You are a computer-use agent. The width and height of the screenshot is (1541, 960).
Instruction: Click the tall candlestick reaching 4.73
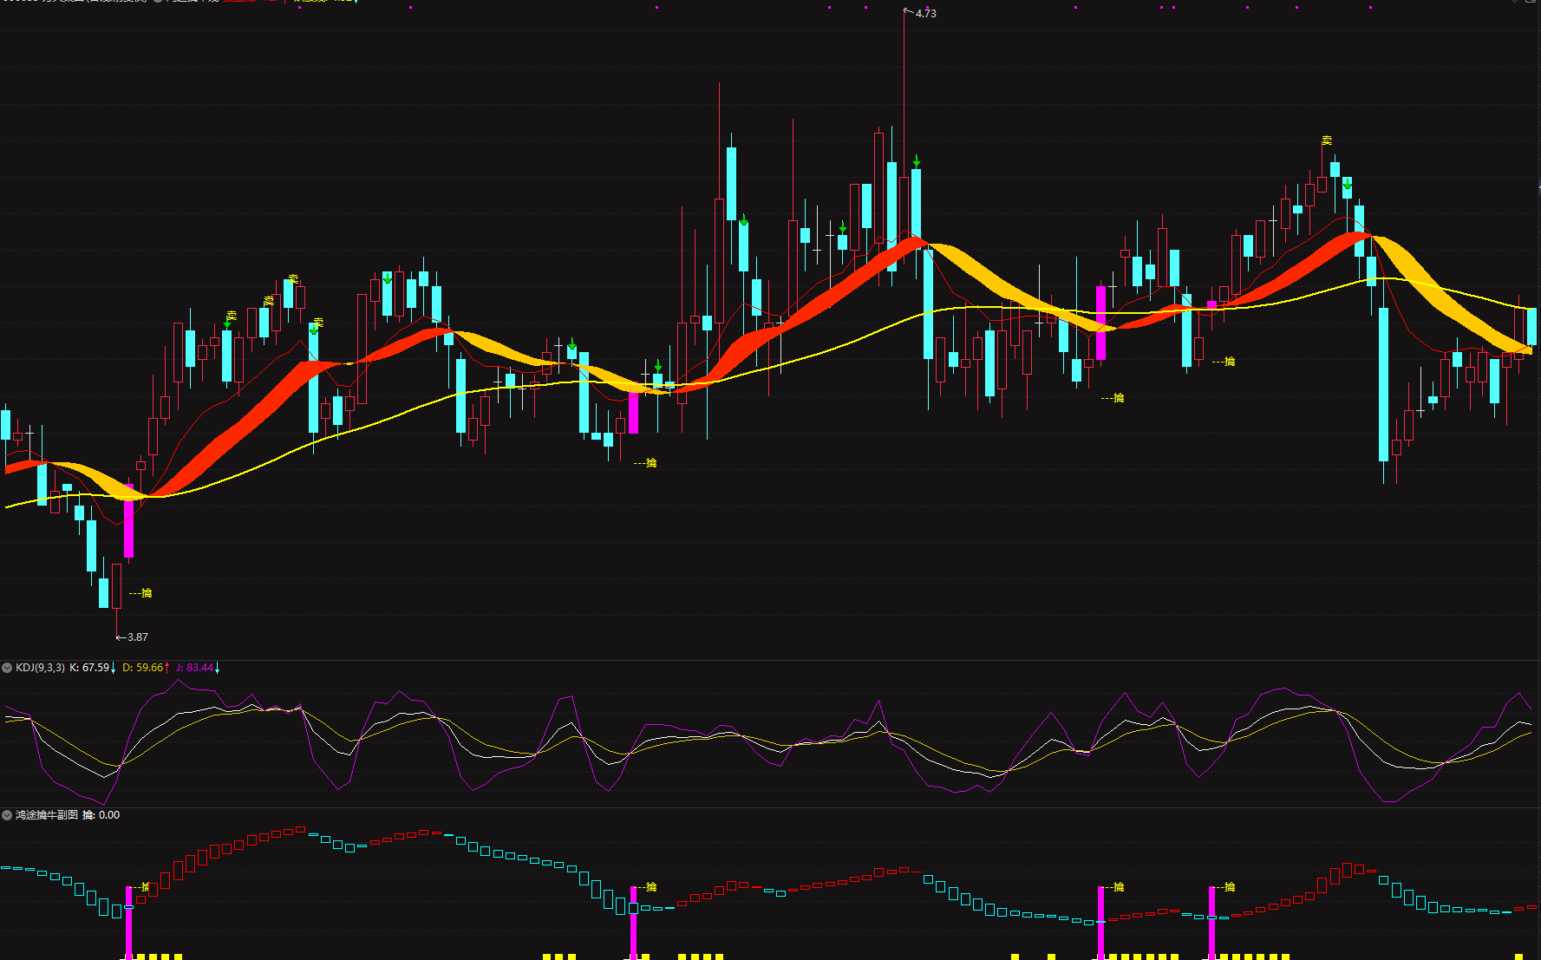click(904, 208)
